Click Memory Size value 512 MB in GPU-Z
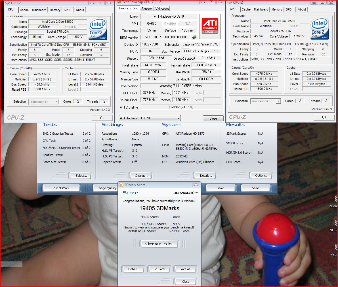The height and width of the screenshot is (287, 338). (x=153, y=79)
